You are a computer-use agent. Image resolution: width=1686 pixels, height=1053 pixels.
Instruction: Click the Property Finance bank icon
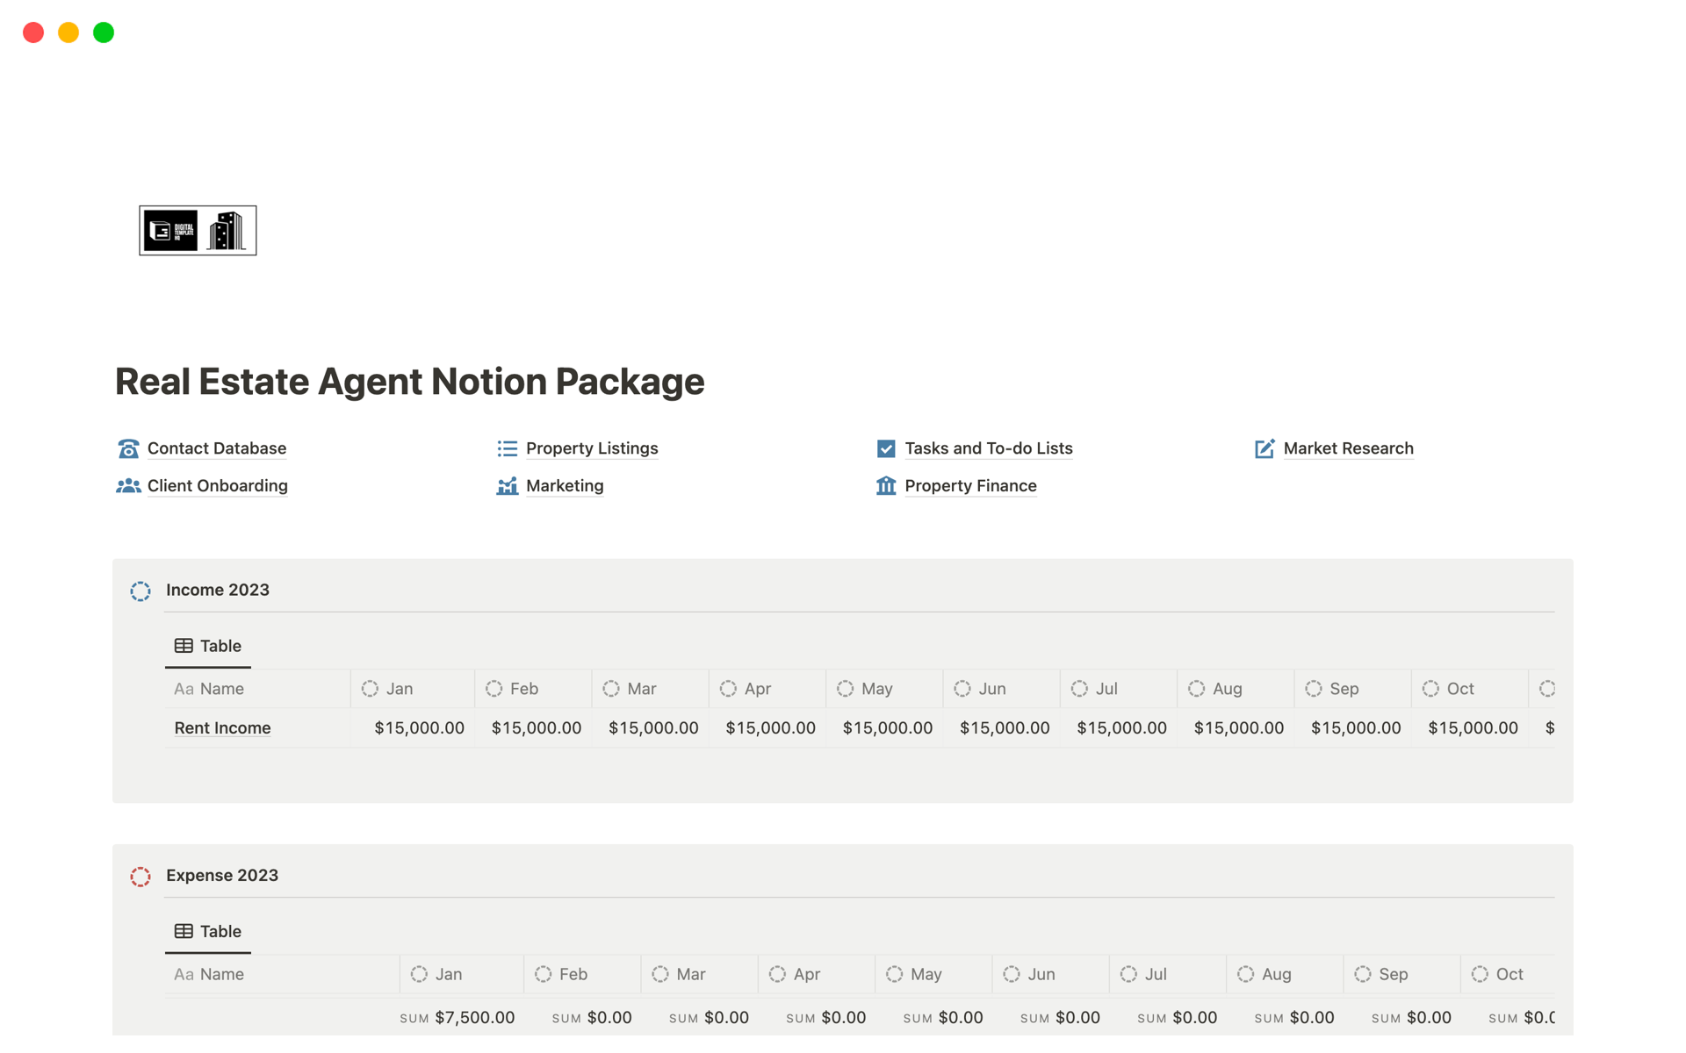point(886,486)
